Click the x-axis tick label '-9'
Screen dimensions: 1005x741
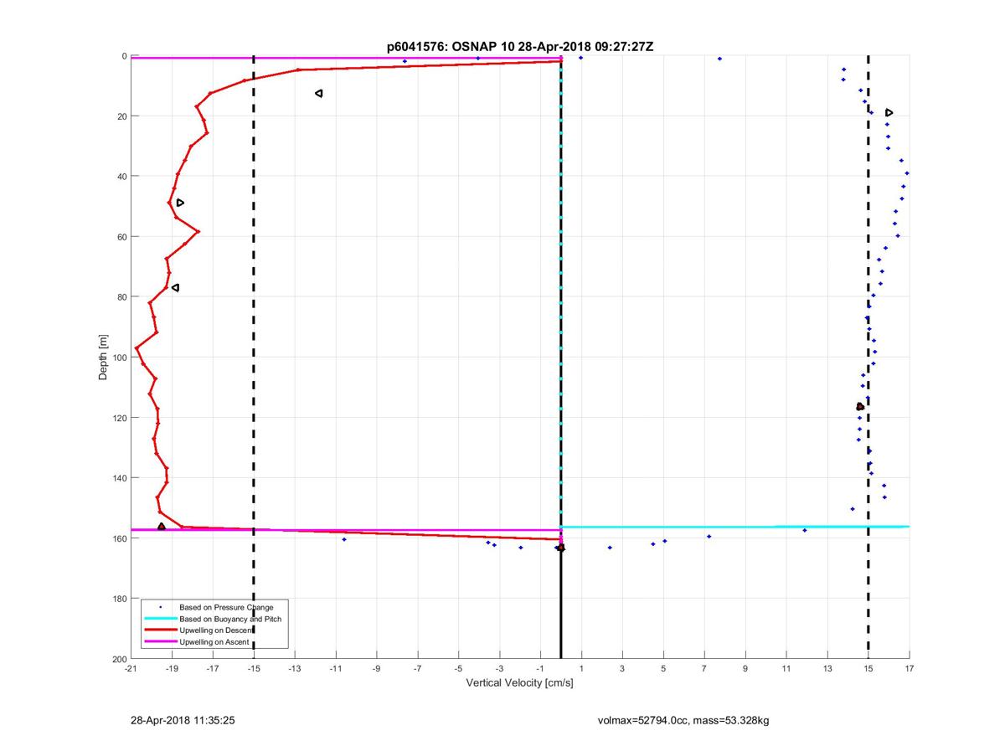pos(377,669)
